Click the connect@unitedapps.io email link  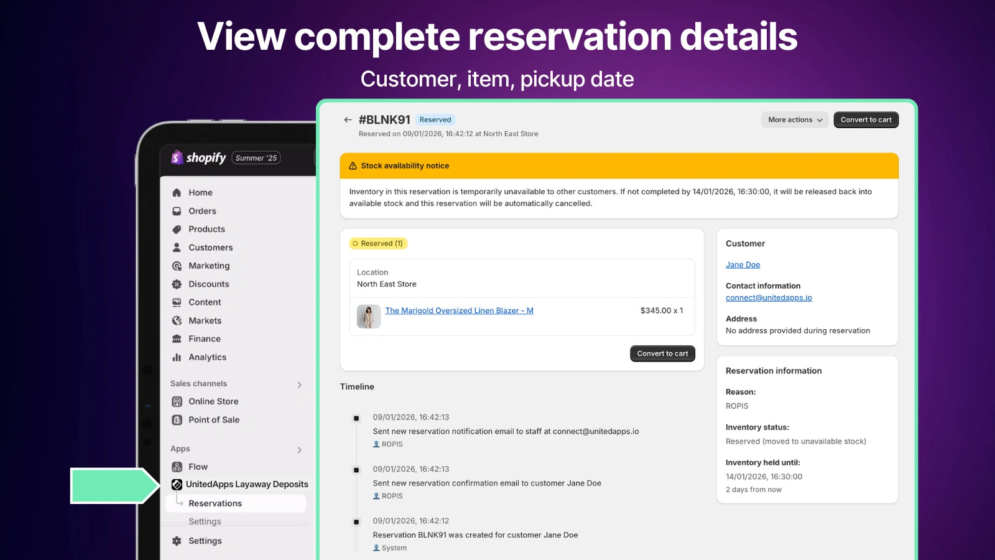[769, 297]
